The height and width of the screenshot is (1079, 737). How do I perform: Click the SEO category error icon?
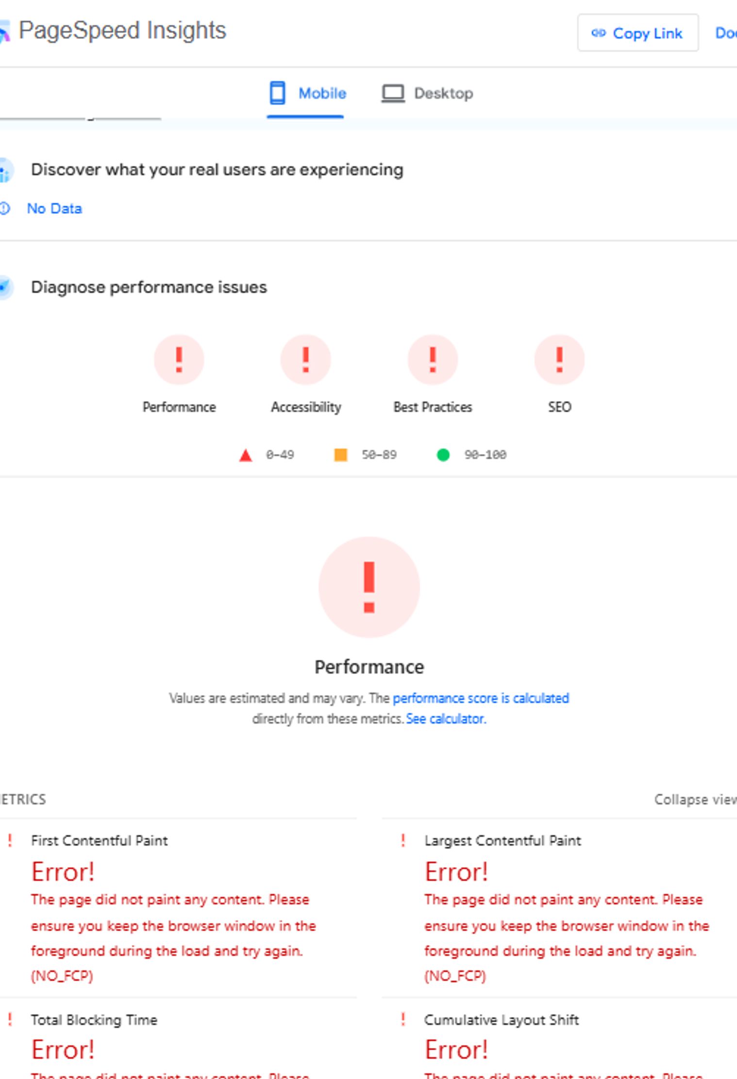[560, 360]
